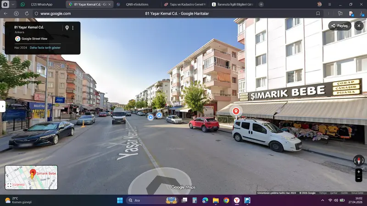Open the weather widget showing 21°C
The image size is (367, 206).
pos(18,200)
